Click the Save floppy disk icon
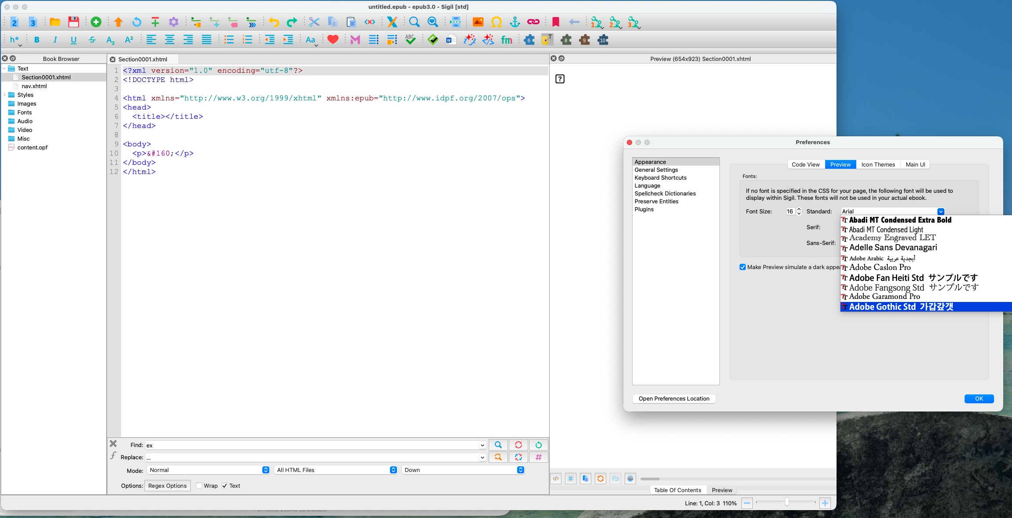This screenshot has width=1012, height=518. [74, 22]
